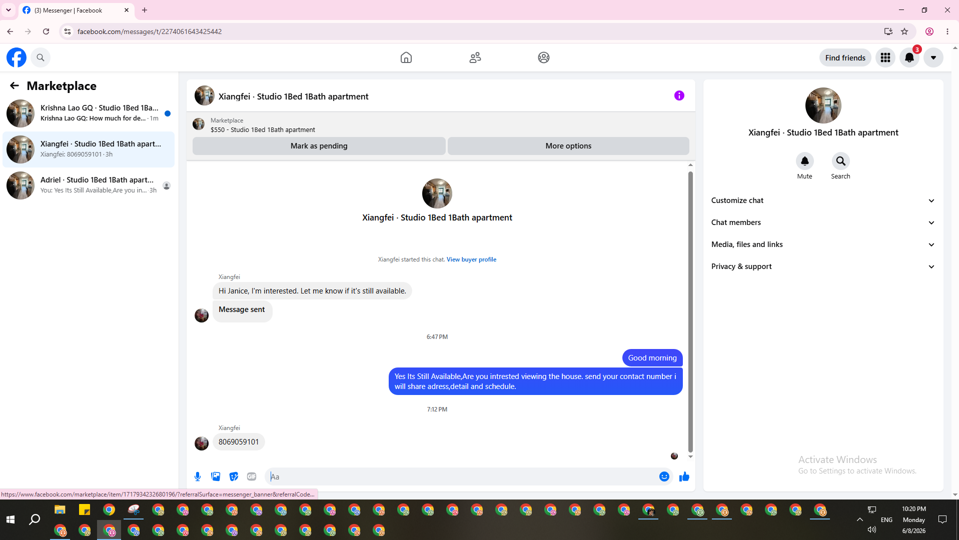The height and width of the screenshot is (540, 959).
Task: Show hidden system tray icons
Action: coord(860,520)
